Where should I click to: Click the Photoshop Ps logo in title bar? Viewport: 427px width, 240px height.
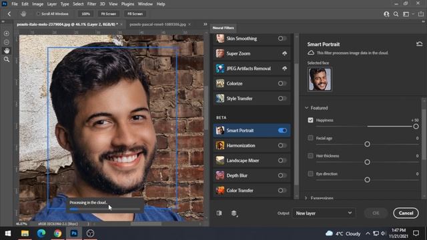(5, 4)
